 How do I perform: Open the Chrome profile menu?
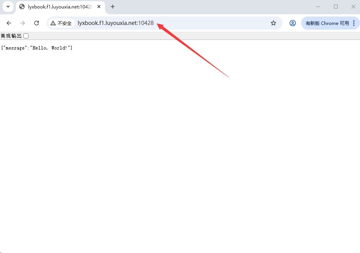tap(292, 23)
